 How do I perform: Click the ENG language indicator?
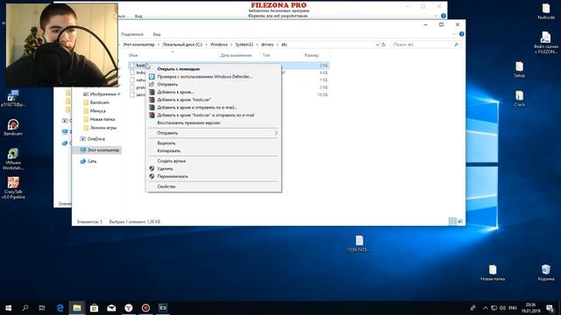[512, 307]
